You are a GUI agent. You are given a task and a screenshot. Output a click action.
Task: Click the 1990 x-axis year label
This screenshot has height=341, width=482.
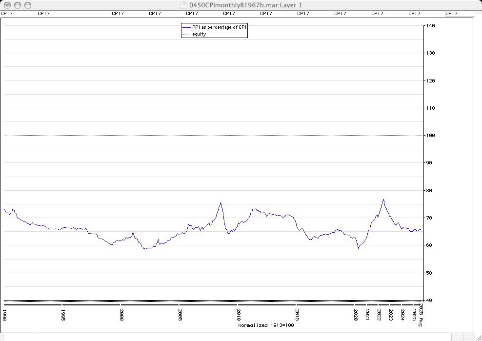[x=4, y=314]
